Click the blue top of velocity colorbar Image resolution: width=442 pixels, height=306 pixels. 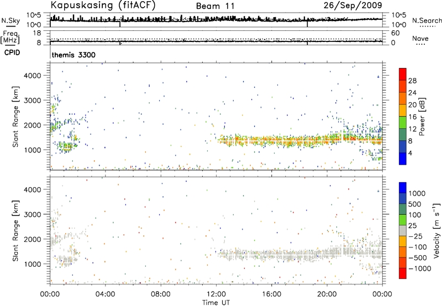coord(403,188)
